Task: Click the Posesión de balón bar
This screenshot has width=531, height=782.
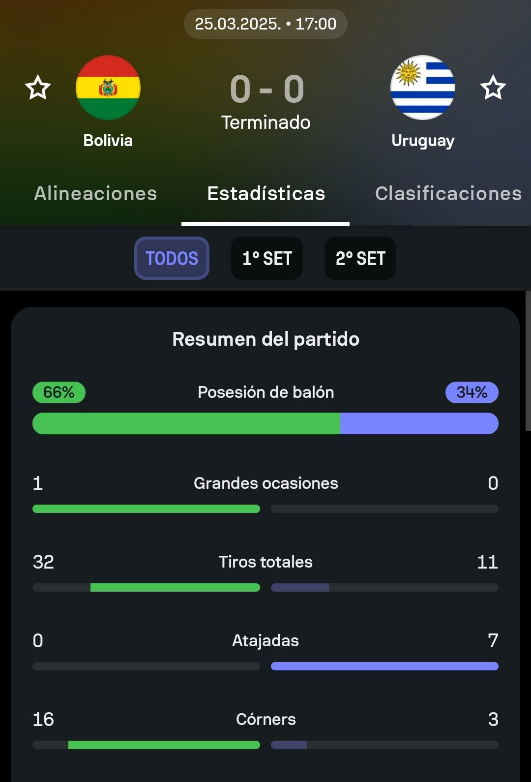Action: coord(265,423)
